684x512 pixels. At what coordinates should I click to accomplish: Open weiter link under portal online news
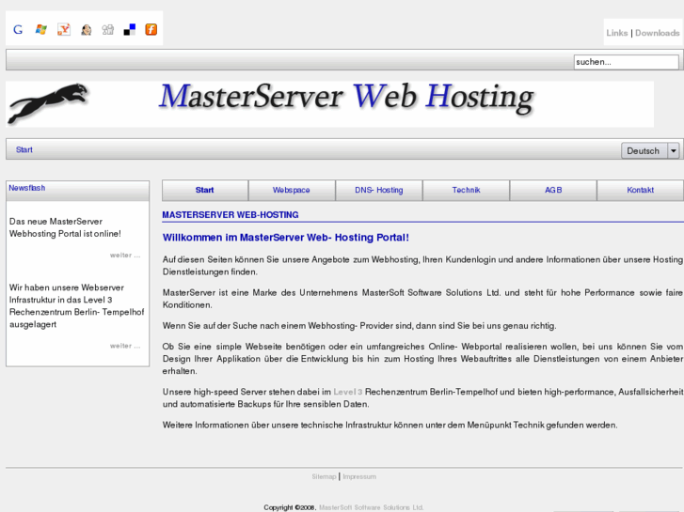[125, 256]
